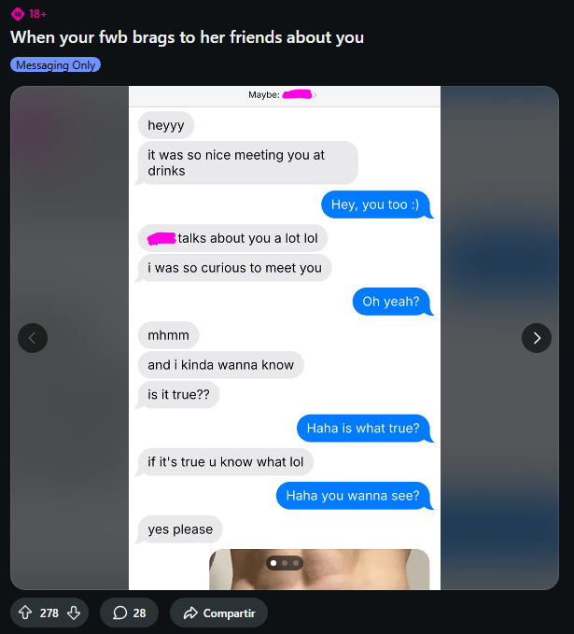Click the "yes please" gray message bubble
This screenshot has height=634, width=574.
point(180,529)
